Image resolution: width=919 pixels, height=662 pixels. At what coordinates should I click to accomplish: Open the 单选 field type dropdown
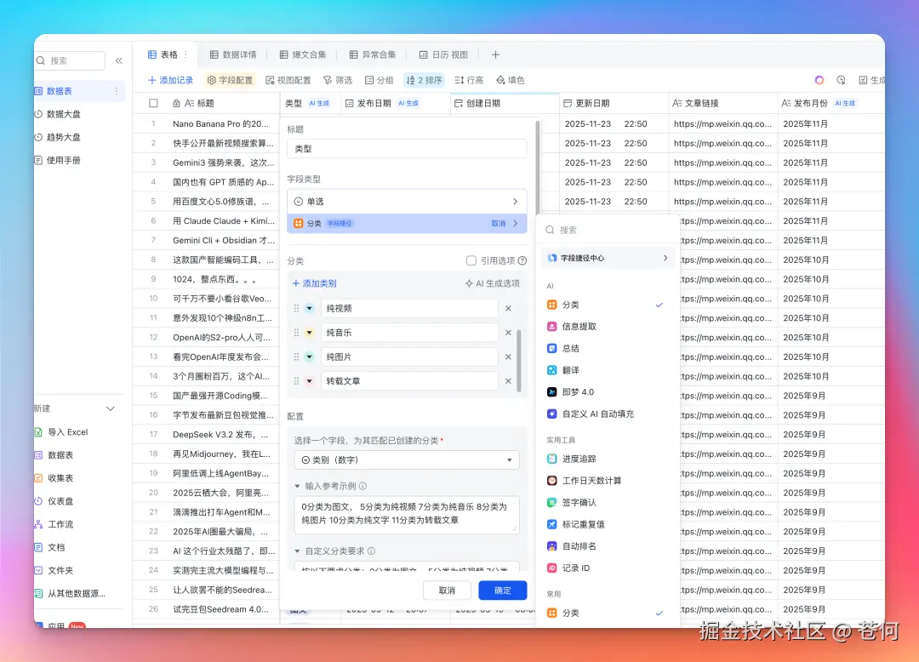[x=407, y=201]
